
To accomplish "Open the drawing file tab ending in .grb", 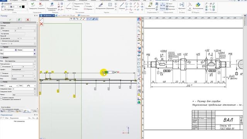I will pyautogui.click(x=66, y=15).
